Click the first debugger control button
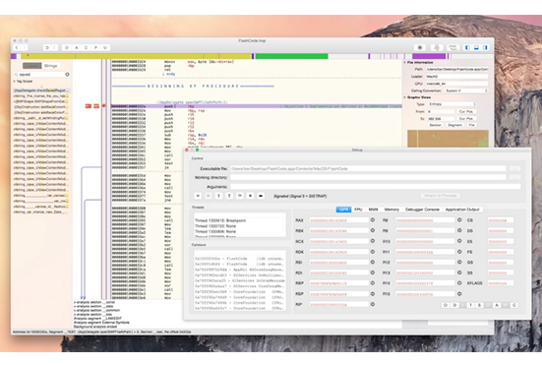The height and width of the screenshot is (365, 542). coord(198,196)
